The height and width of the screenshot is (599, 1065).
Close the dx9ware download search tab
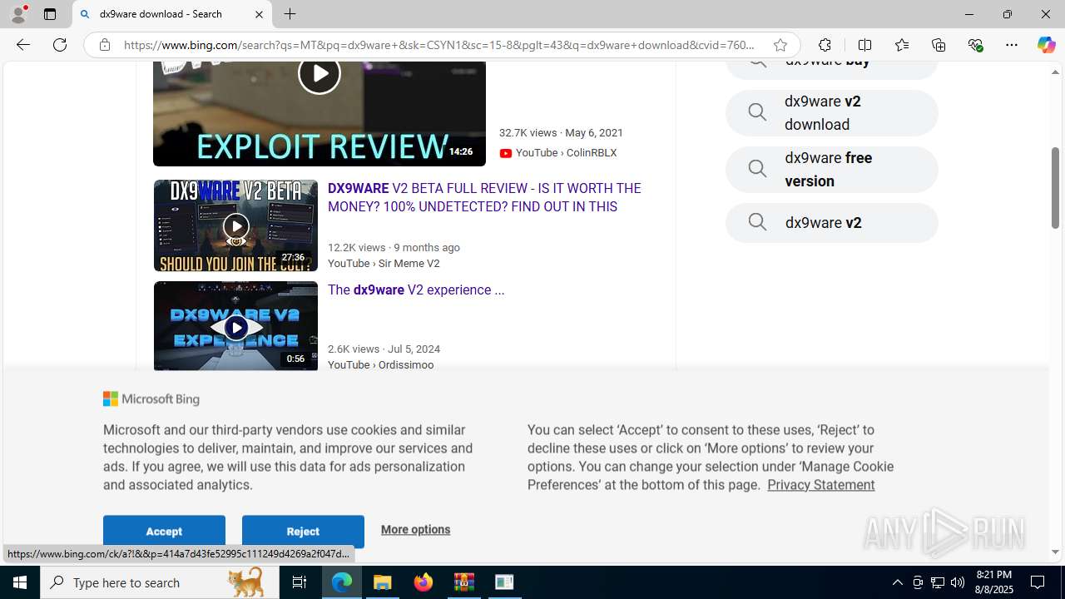(259, 14)
